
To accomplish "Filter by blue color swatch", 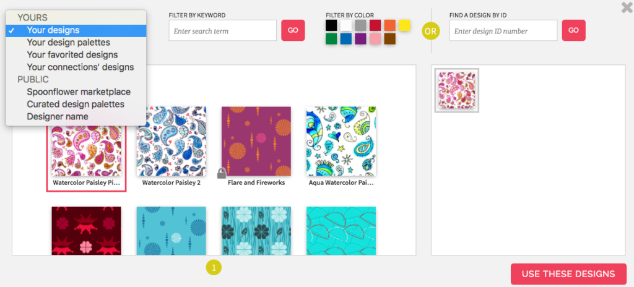I will tap(345, 39).
